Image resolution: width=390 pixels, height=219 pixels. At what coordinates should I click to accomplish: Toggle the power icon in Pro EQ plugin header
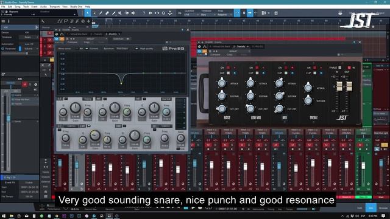57,39
